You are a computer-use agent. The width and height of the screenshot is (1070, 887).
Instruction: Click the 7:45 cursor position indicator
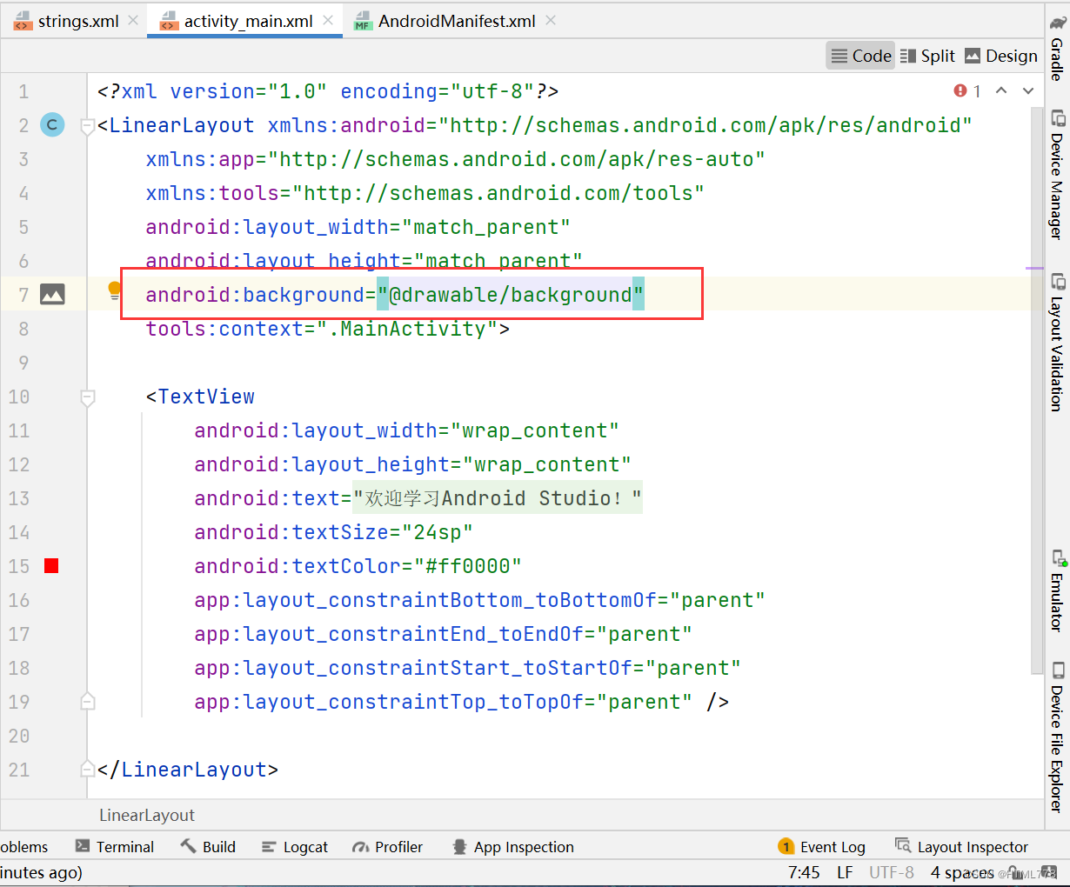point(804,872)
